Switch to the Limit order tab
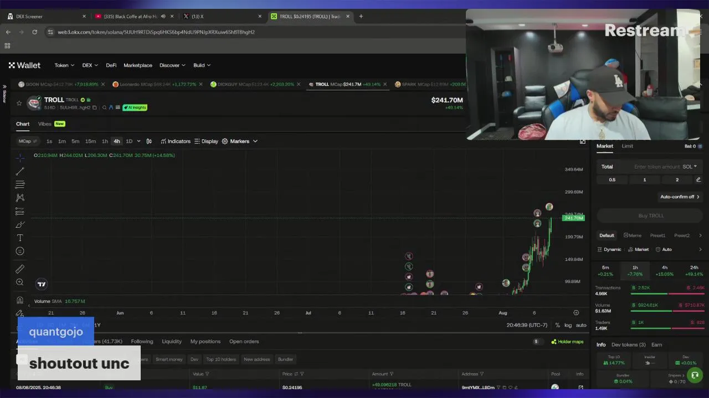 click(x=627, y=146)
